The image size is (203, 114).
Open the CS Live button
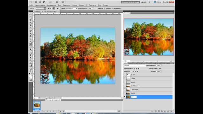pos(158,2)
